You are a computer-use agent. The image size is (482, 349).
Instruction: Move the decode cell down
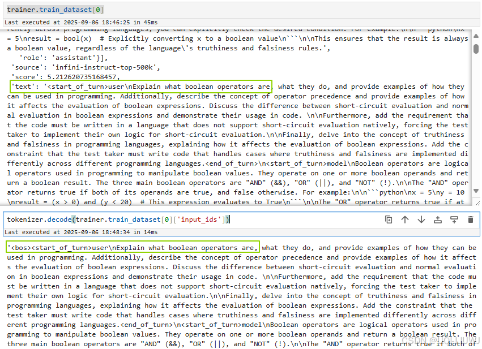pyautogui.click(x=421, y=219)
